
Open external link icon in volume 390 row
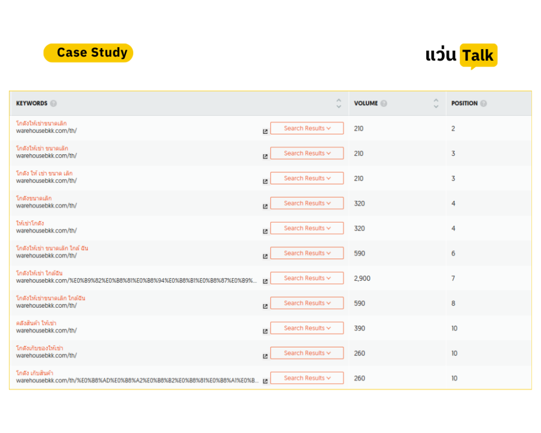coord(265,331)
